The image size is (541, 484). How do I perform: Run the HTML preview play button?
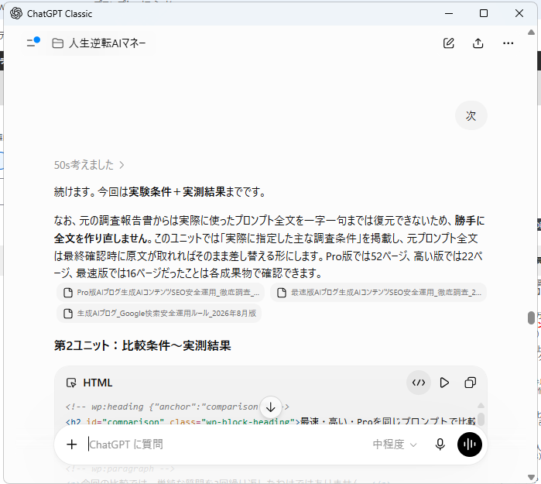point(444,383)
